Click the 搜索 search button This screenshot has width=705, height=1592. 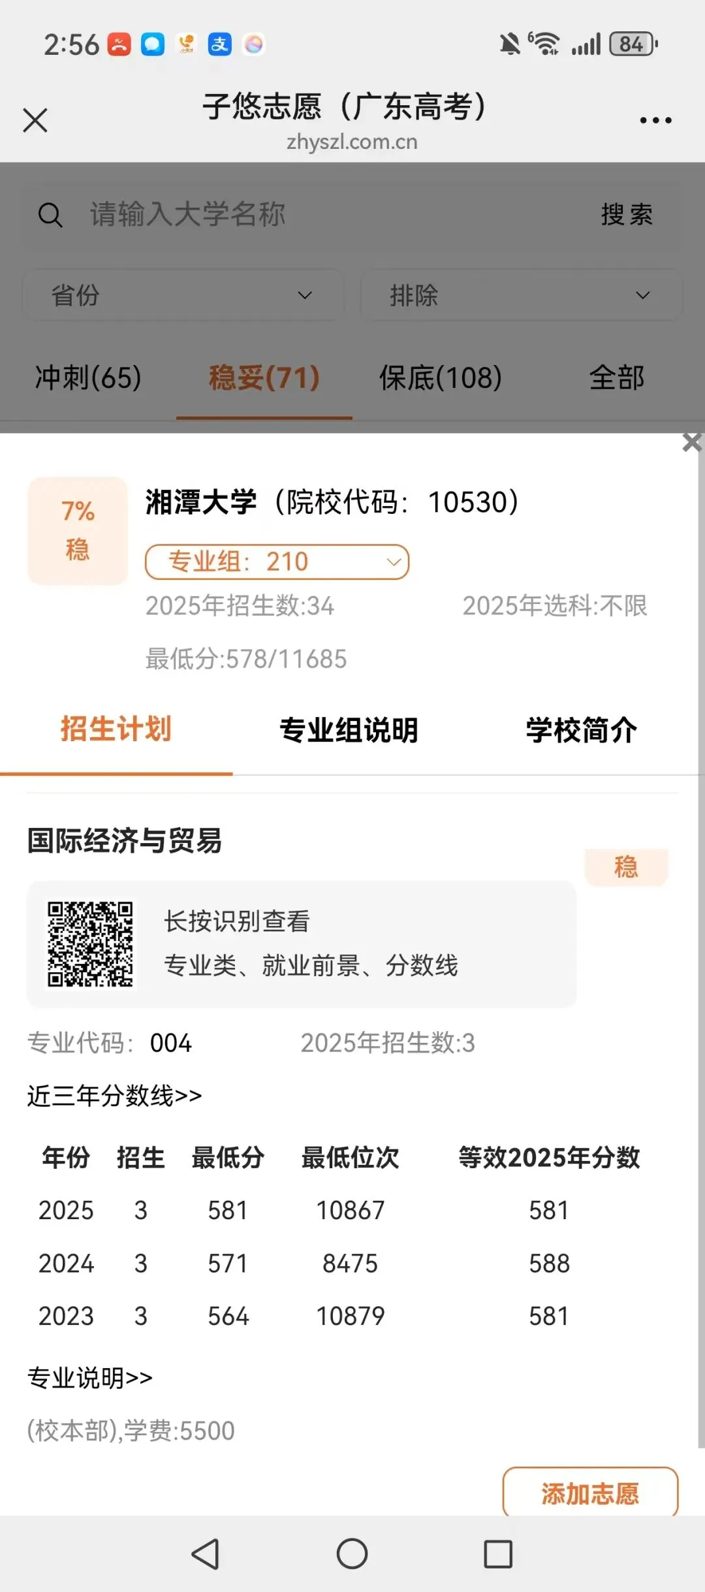click(x=627, y=214)
